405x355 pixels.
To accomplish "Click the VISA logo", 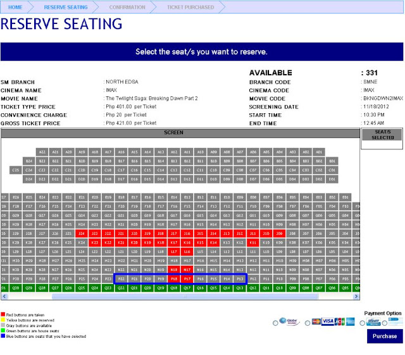I will click(x=328, y=321).
